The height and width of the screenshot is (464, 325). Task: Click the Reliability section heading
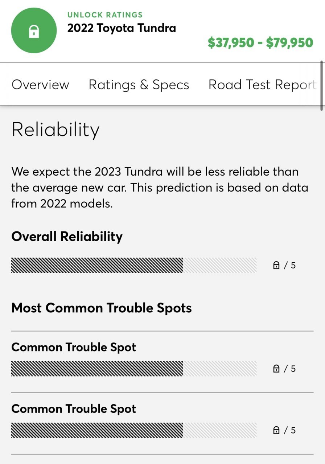coord(55,130)
